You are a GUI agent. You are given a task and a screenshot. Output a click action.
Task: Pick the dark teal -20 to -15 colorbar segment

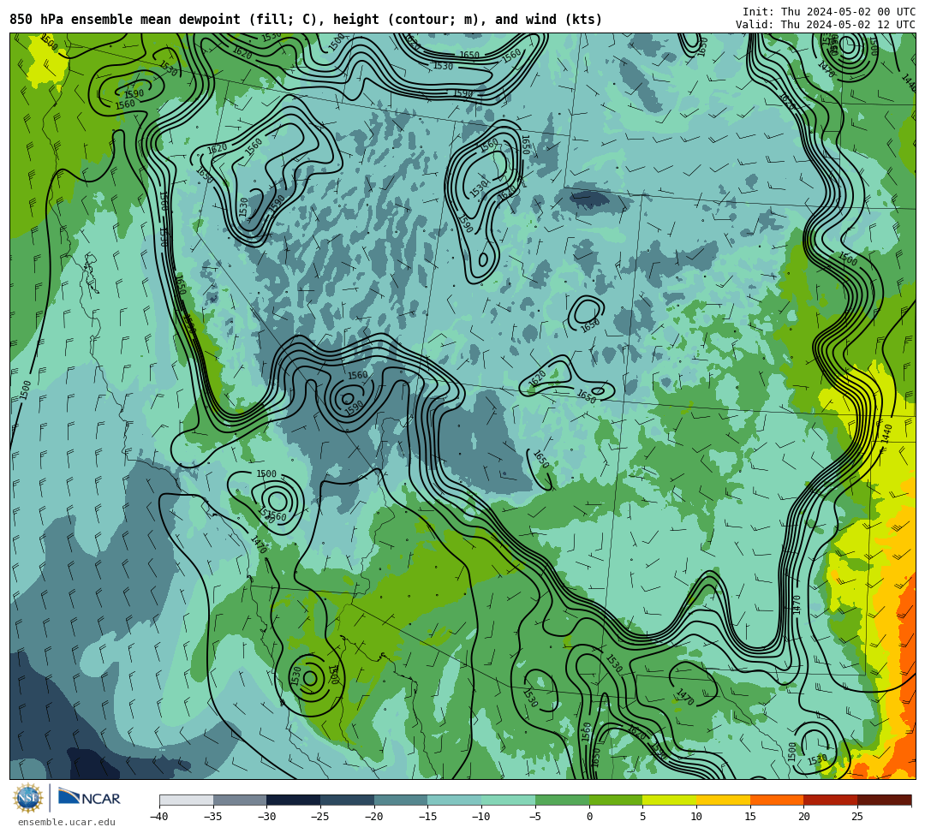(401, 800)
